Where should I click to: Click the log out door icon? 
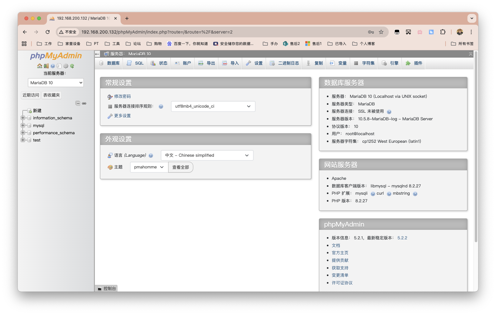pyautogui.click(x=46, y=66)
